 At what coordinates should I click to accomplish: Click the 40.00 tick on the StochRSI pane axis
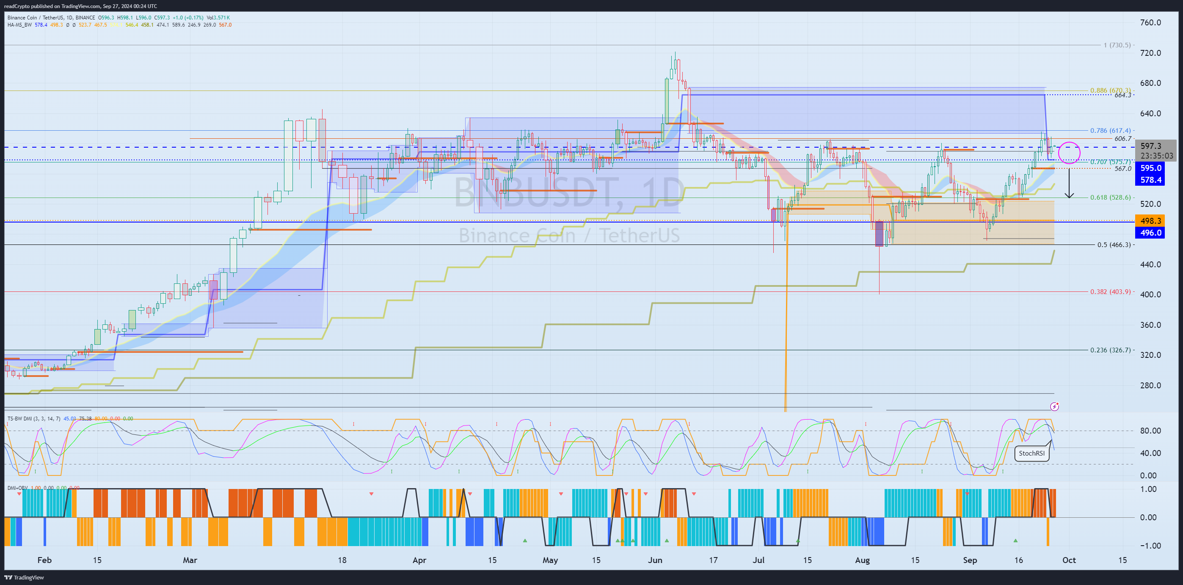tap(1150, 453)
